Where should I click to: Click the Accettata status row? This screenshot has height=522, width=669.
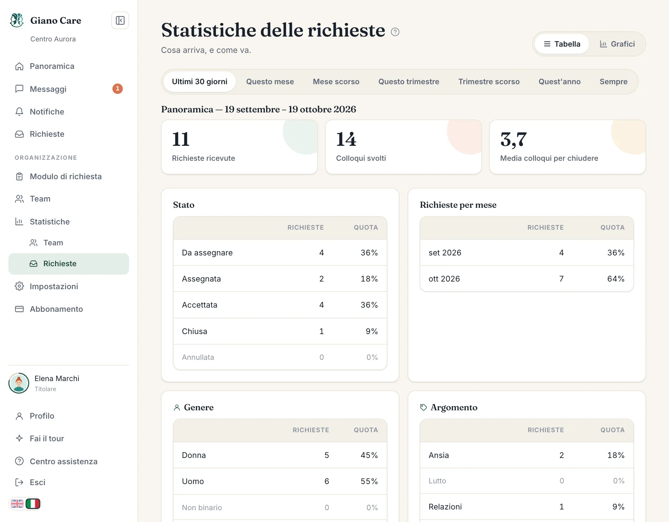coord(280,305)
